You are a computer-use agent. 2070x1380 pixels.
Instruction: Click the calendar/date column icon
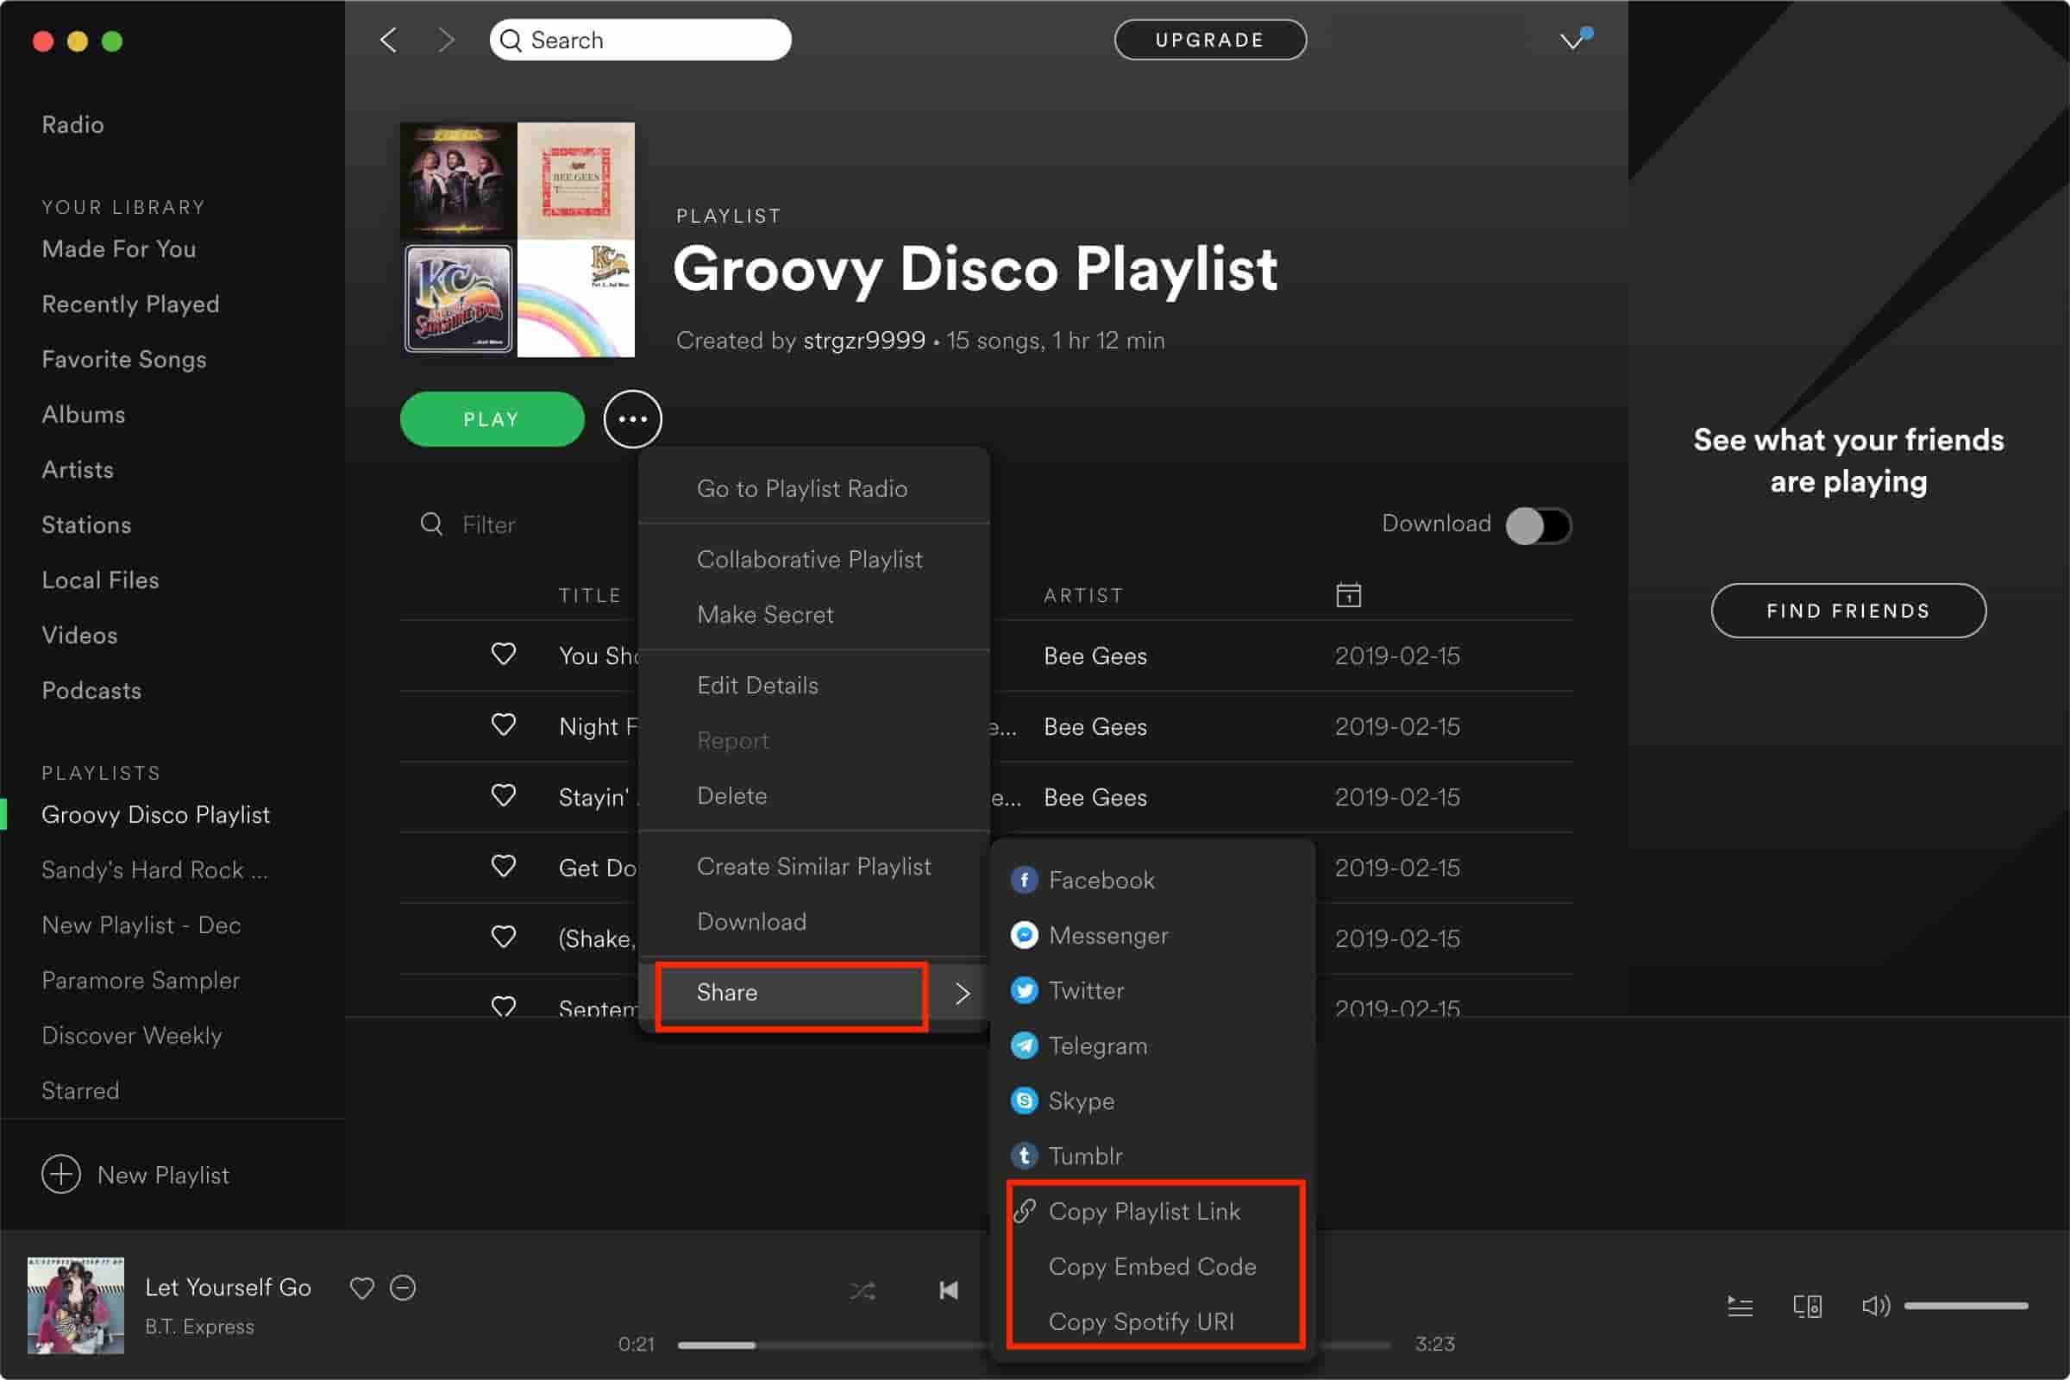point(1346,593)
